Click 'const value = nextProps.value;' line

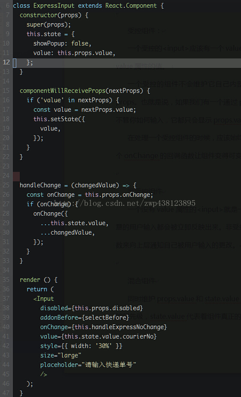(84, 110)
